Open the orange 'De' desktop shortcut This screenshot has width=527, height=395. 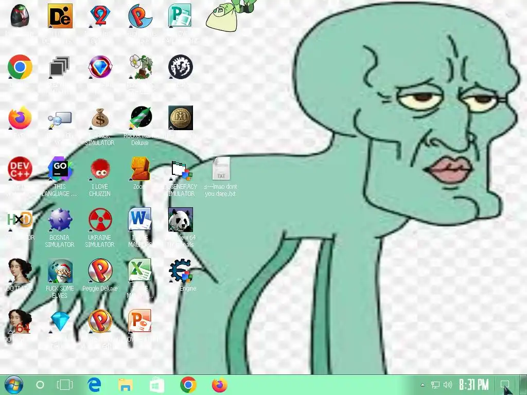60,16
